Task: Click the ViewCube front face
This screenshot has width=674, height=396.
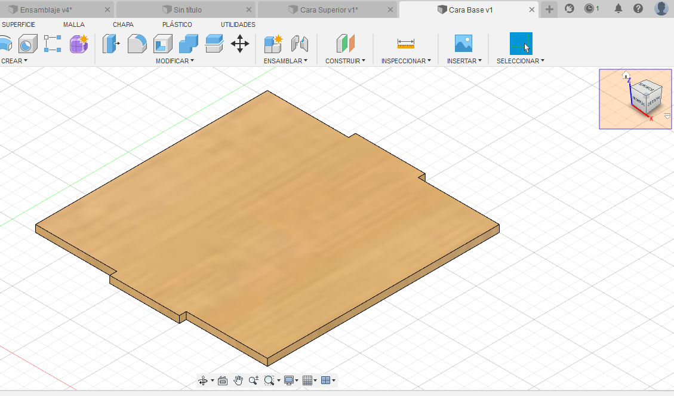Action: pyautogui.click(x=639, y=102)
